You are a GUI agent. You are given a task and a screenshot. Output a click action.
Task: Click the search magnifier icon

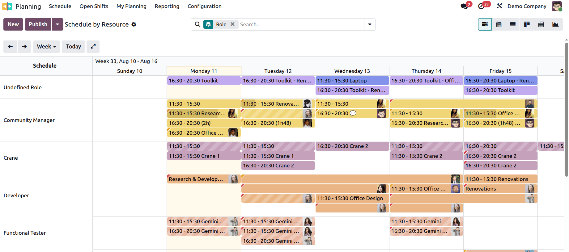tap(197, 24)
